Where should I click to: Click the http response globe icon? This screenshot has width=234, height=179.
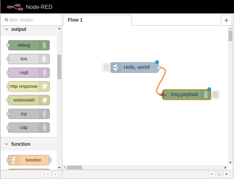[x=44, y=86]
